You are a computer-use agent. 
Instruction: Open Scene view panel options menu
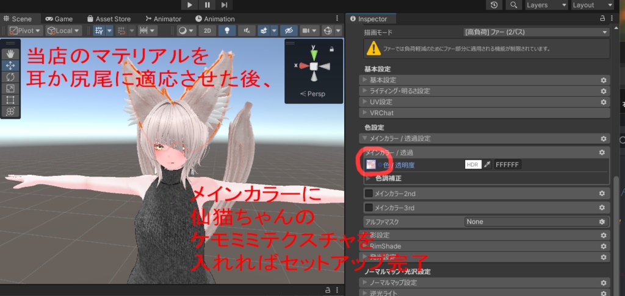pyautogui.click(x=337, y=18)
